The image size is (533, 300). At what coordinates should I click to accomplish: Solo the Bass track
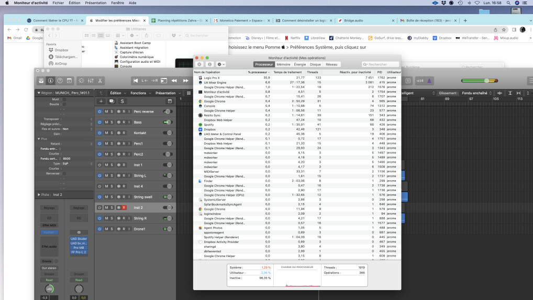point(112,122)
